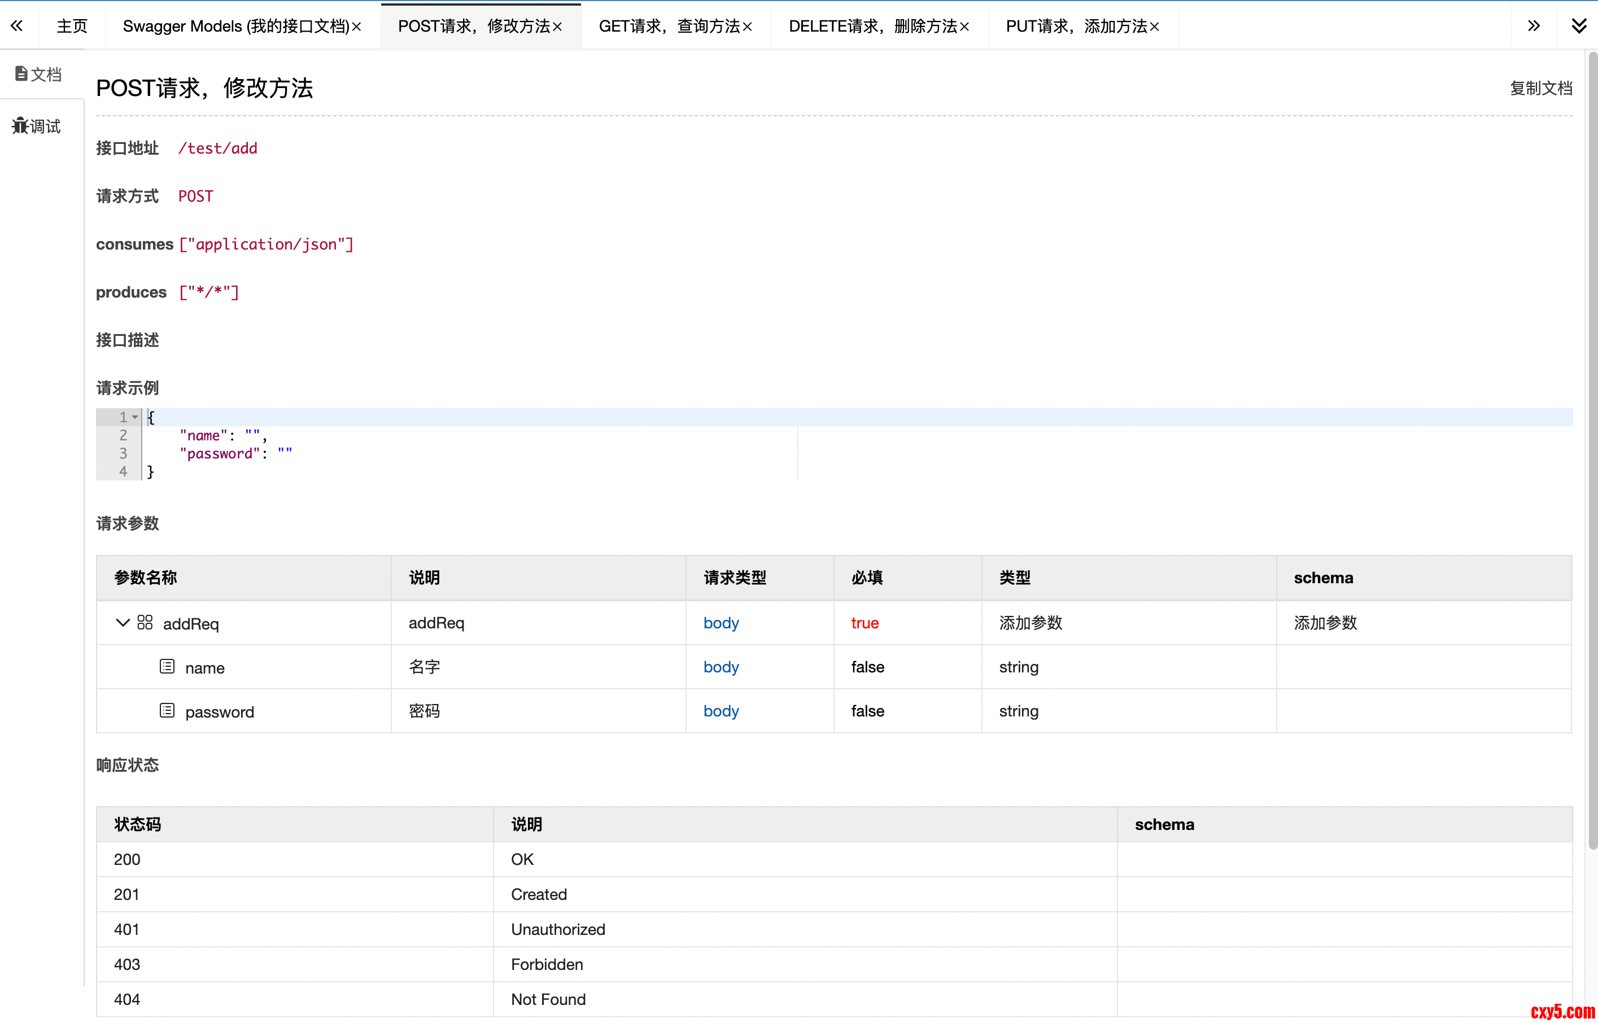This screenshot has width=1598, height=1023.
Task: Open the tab options double-down arrow menu
Action: pos(1579,26)
